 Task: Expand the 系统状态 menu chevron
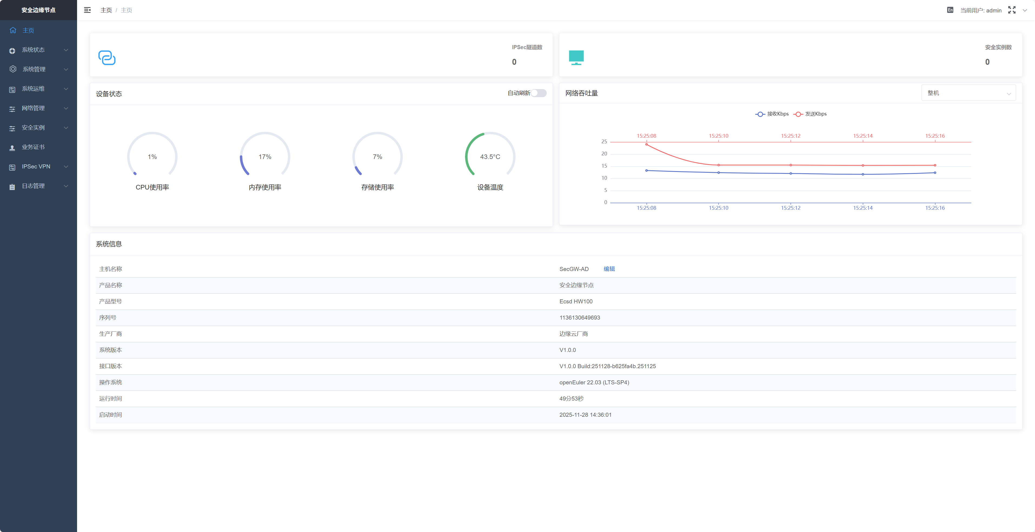(x=66, y=50)
